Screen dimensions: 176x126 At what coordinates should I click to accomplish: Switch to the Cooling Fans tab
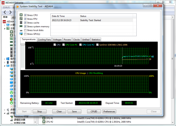point(44,40)
